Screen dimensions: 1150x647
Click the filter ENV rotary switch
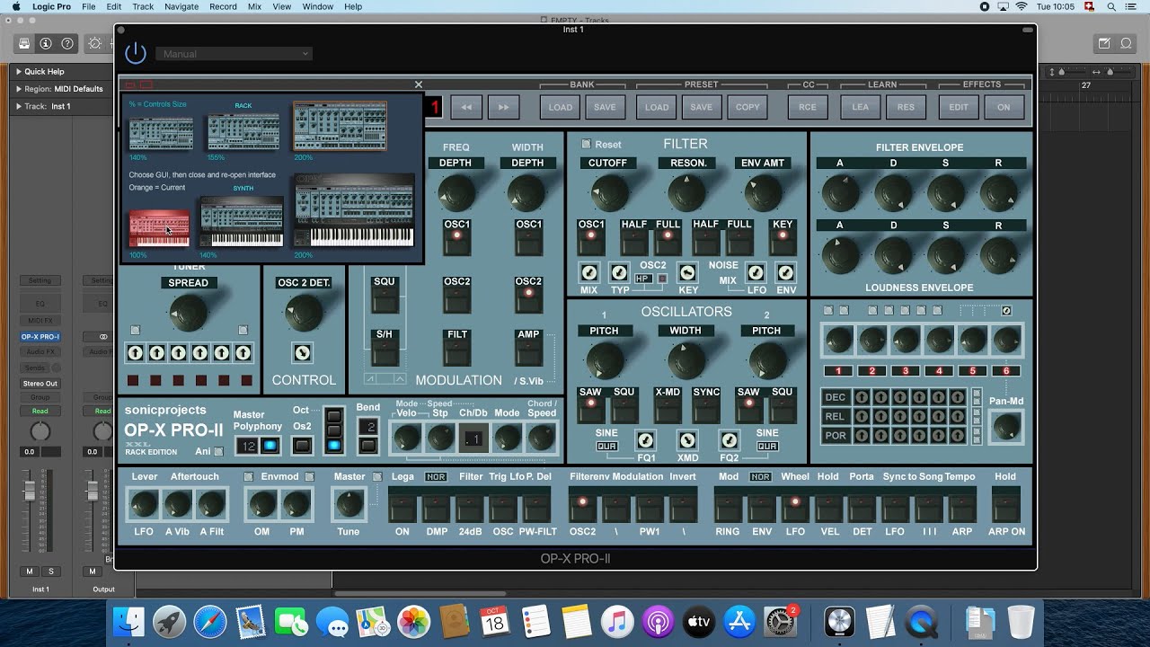point(786,272)
